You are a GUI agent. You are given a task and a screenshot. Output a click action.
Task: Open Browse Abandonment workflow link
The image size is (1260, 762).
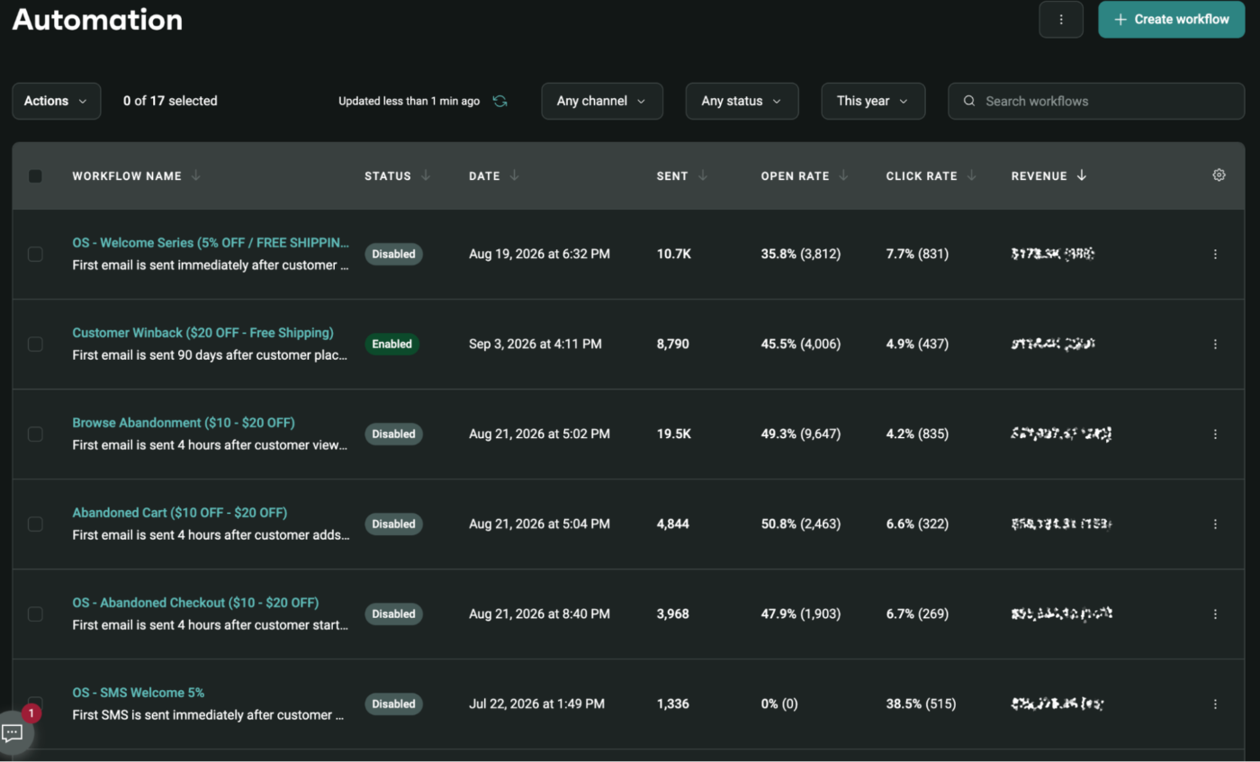pos(184,423)
